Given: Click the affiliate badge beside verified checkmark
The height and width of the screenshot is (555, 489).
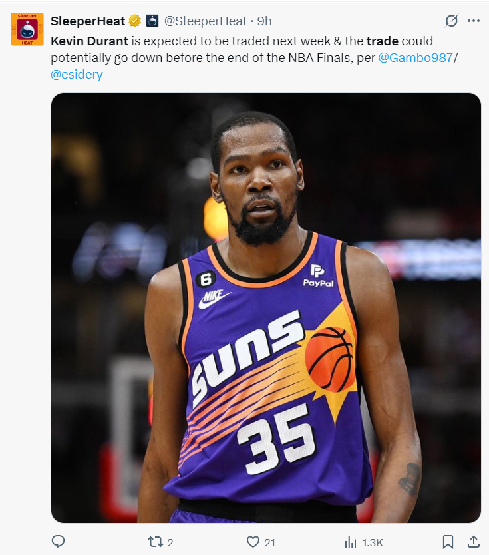Looking at the screenshot, I should (152, 21).
